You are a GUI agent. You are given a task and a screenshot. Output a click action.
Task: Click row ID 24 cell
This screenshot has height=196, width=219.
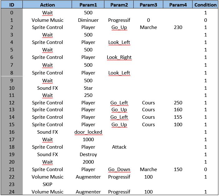click(x=12, y=192)
